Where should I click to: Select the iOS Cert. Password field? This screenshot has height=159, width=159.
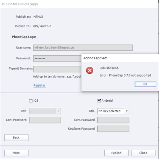click(45, 120)
